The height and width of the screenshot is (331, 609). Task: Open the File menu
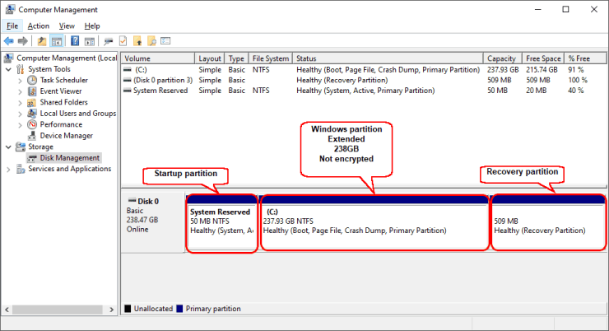tap(12, 26)
